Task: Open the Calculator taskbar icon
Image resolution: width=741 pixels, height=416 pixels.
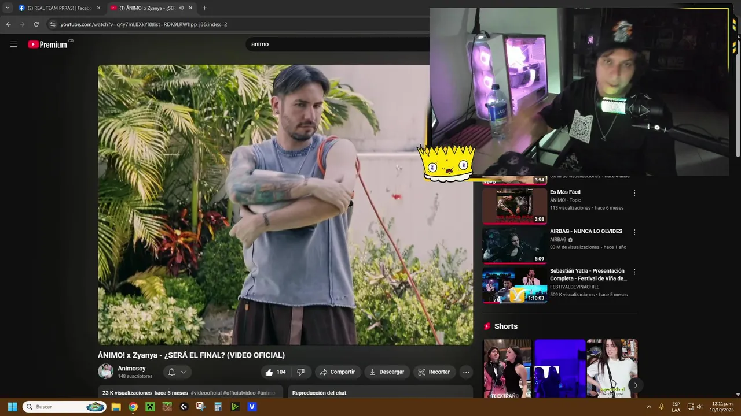Action: pos(218,407)
